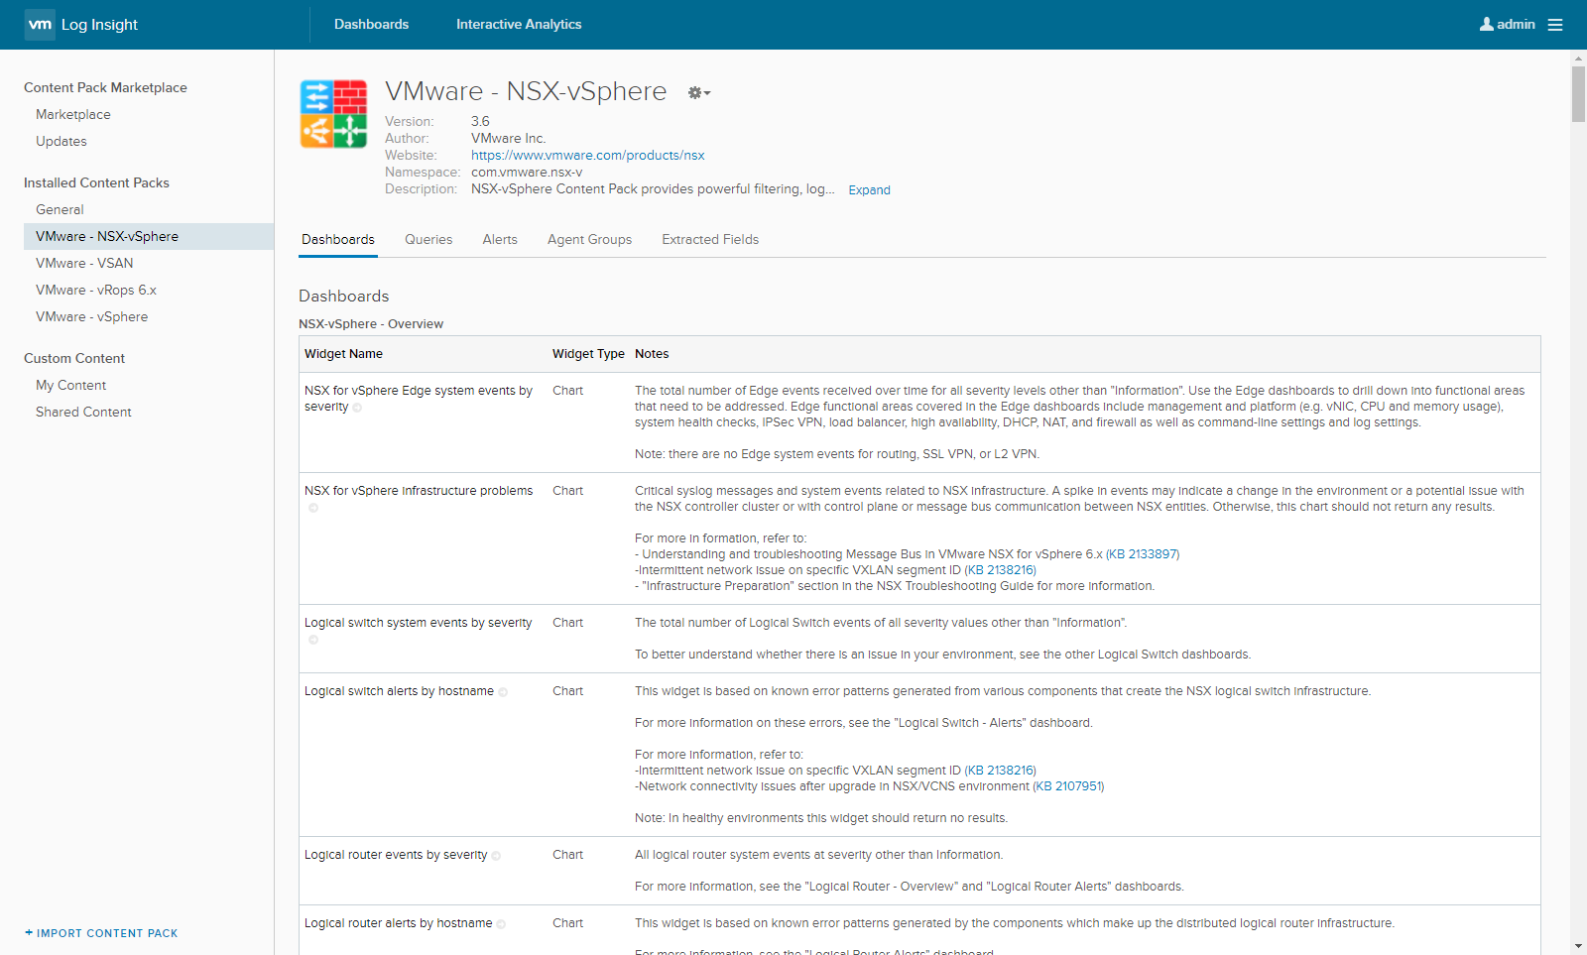The height and width of the screenshot is (955, 1587).
Task: Click icon beside Logical router alerts by hostname
Action: [x=501, y=924]
